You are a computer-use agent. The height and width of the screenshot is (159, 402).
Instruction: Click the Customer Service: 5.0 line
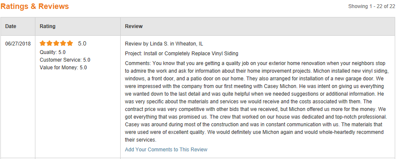point(65,60)
